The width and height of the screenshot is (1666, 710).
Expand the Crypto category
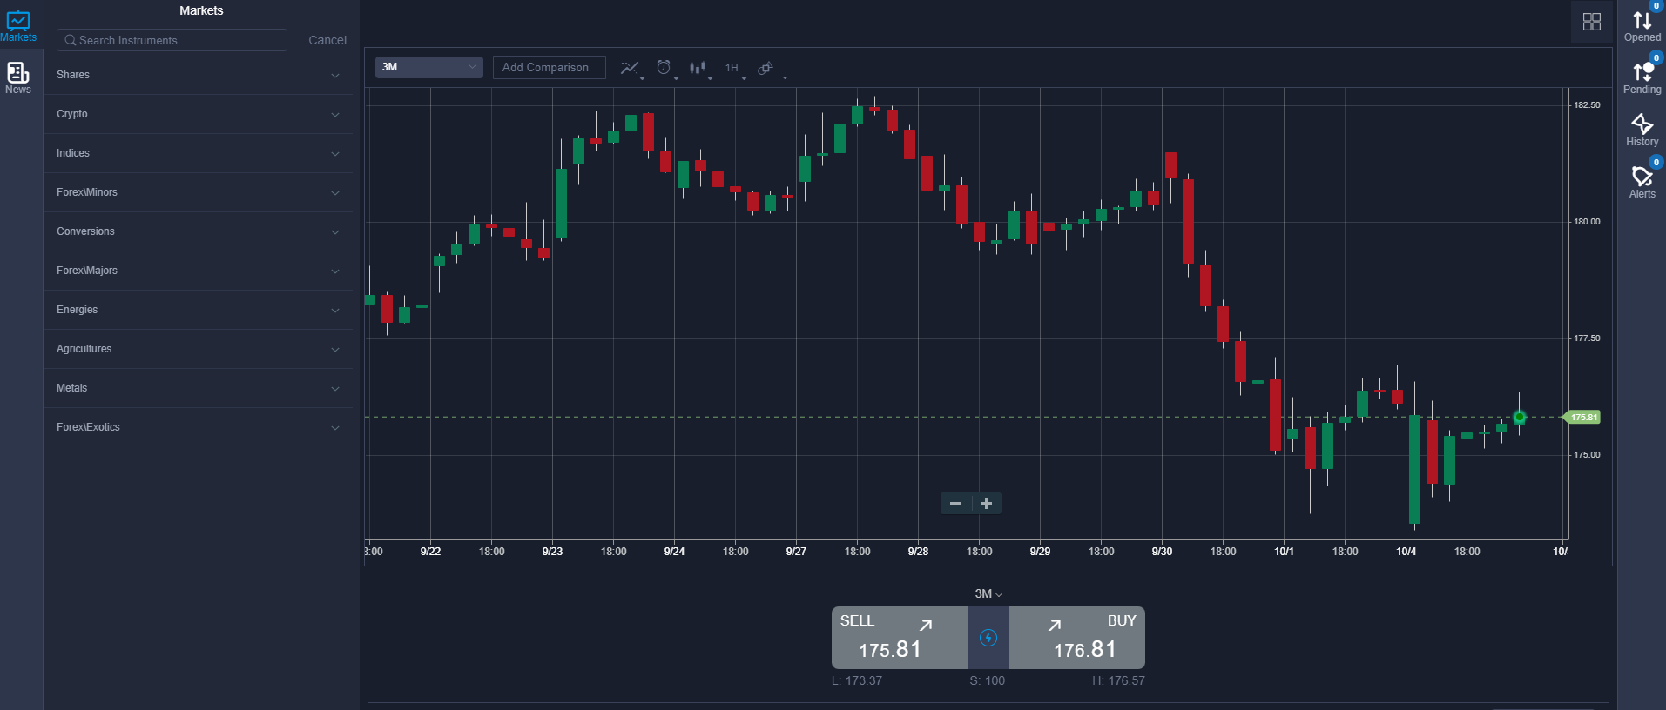pos(199,114)
